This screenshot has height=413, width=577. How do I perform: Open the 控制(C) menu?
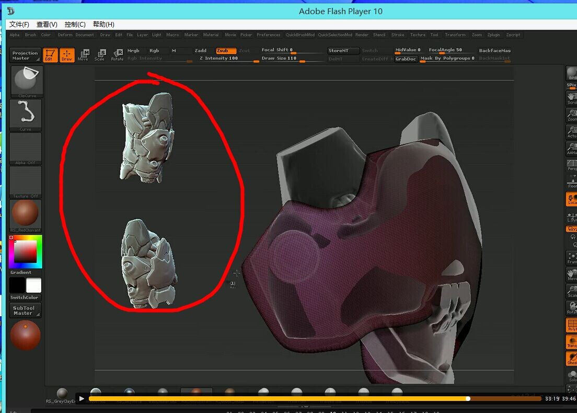click(x=75, y=24)
